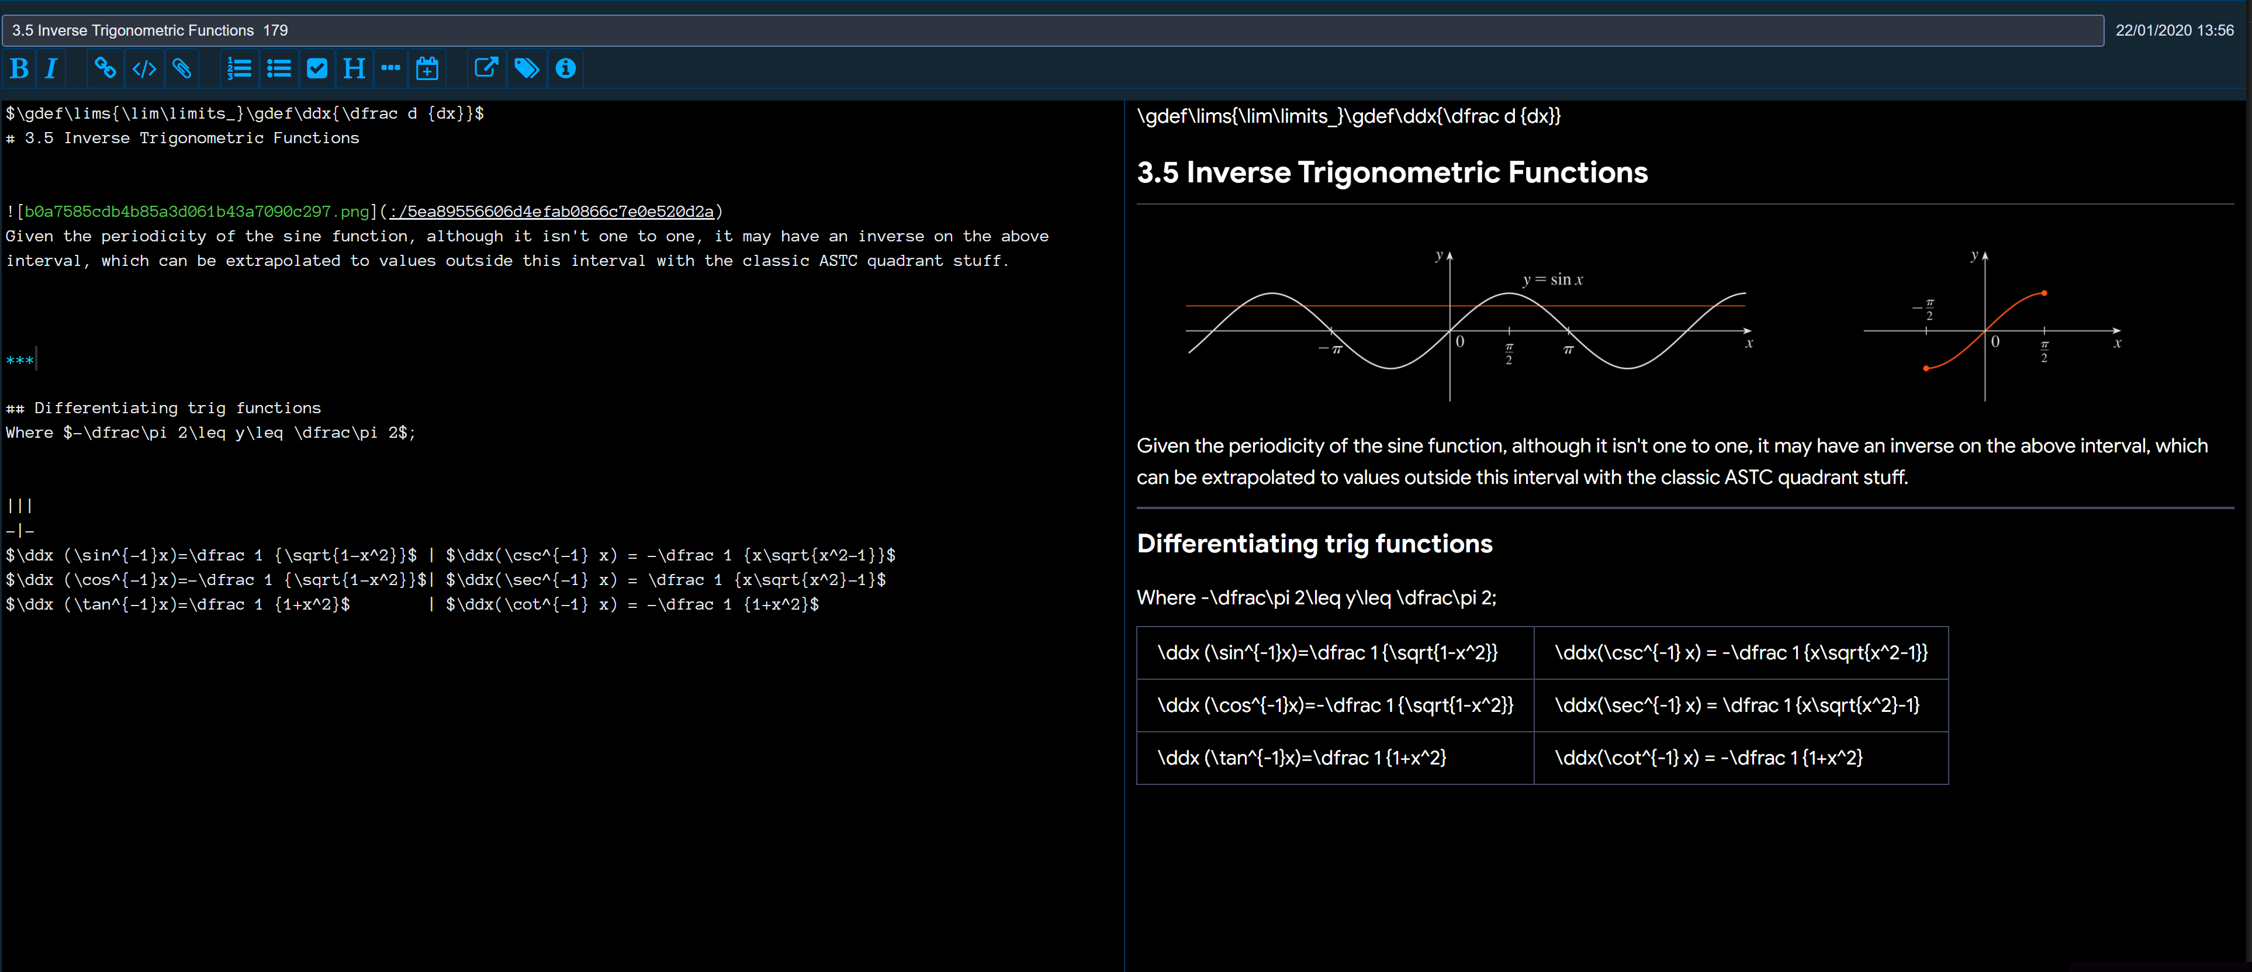Toggle bold formatting
Viewport: 2252px width, 972px height.
18,68
